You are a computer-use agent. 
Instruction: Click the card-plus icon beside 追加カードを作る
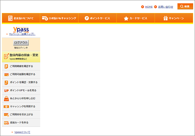6,123
